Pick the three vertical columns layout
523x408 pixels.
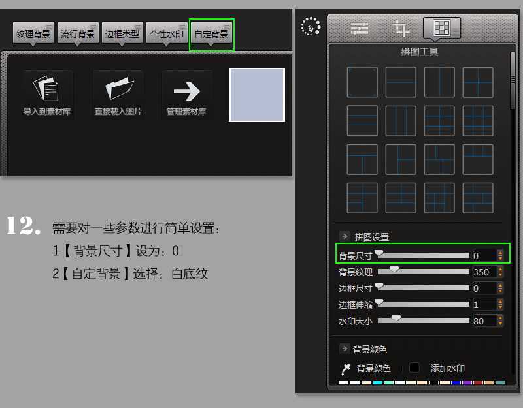click(401, 121)
